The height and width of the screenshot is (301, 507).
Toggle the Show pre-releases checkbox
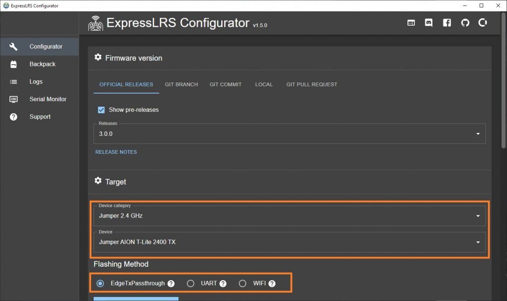pyautogui.click(x=101, y=110)
